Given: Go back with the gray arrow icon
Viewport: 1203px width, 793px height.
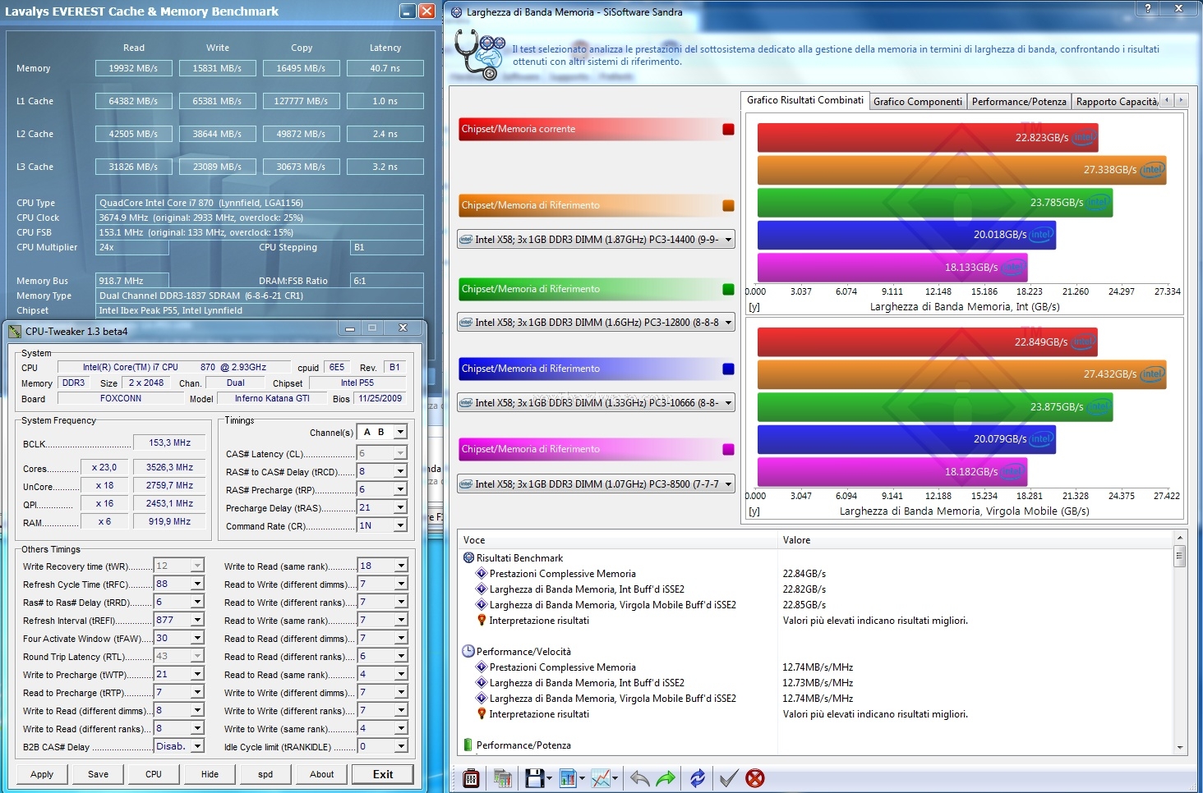Looking at the screenshot, I should point(639,778).
